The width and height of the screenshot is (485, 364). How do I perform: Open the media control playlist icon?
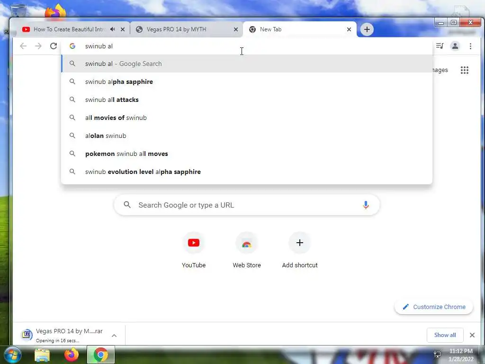(x=440, y=46)
